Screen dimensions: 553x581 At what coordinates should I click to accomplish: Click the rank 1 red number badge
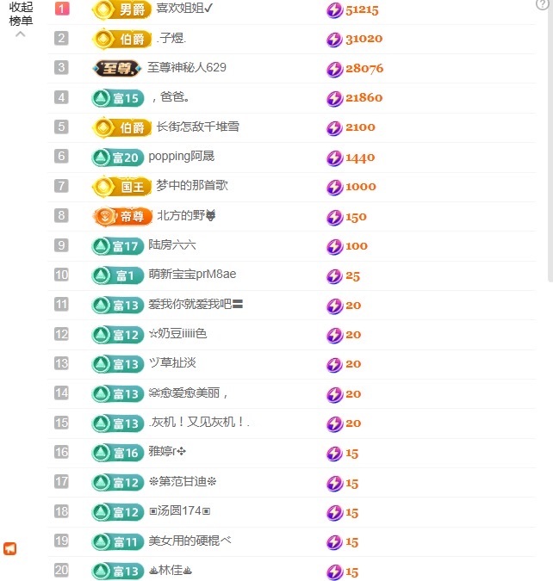point(62,9)
